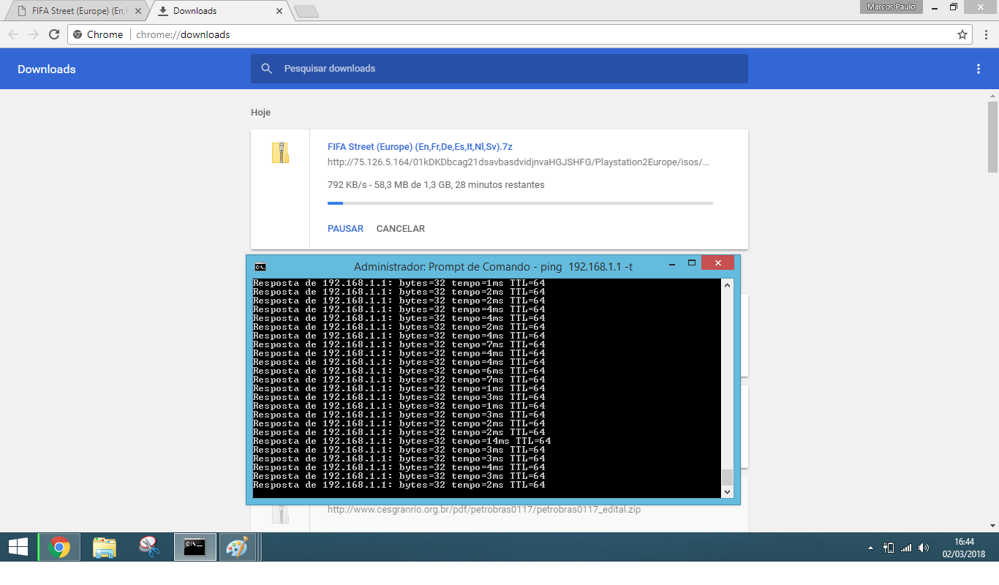Open the petrobras0117_edital.zip source link

tap(484, 510)
